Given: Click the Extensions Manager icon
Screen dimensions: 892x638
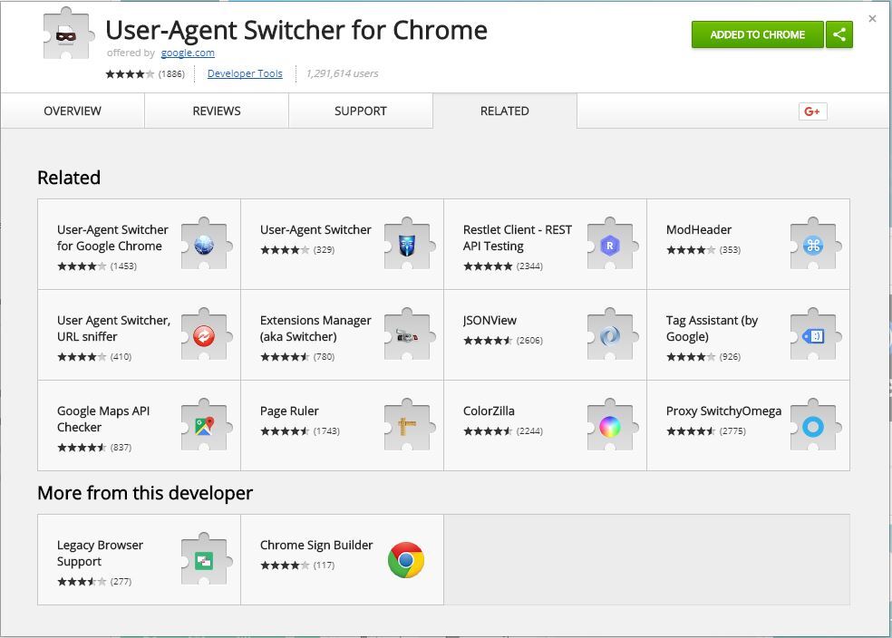Looking at the screenshot, I should point(408,335).
